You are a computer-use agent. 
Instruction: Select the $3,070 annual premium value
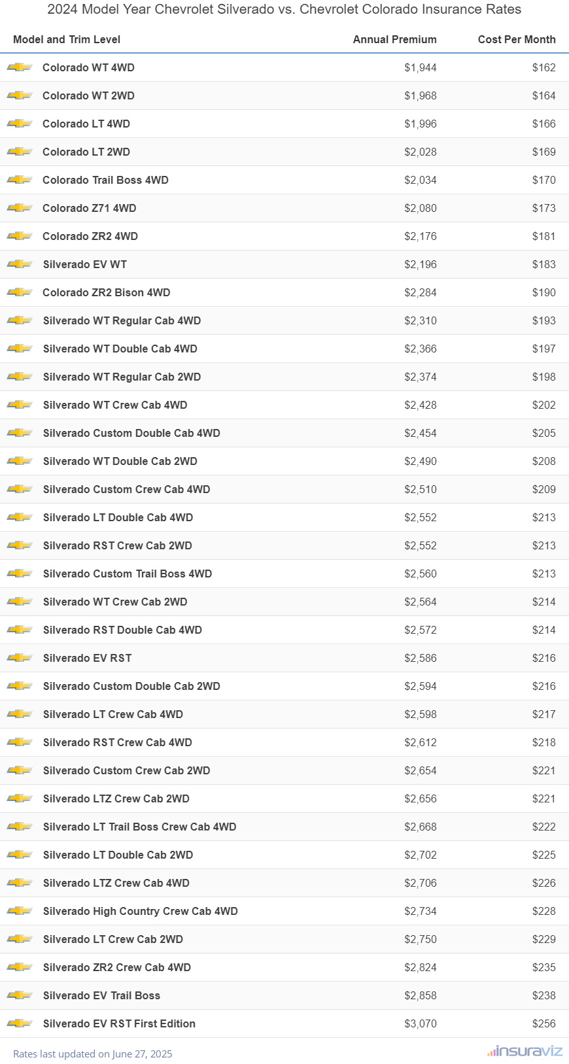tap(421, 1023)
